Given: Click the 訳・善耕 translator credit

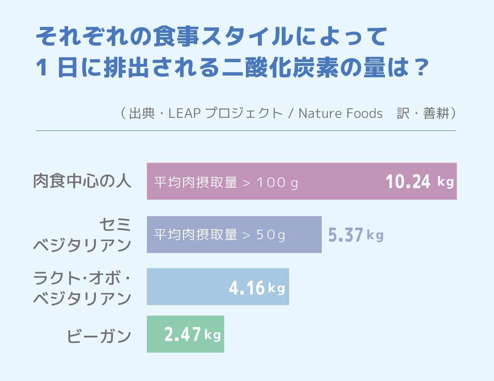Looking at the screenshot, I should (x=423, y=114).
